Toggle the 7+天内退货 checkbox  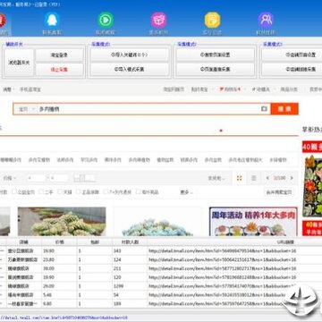click(x=106, y=192)
